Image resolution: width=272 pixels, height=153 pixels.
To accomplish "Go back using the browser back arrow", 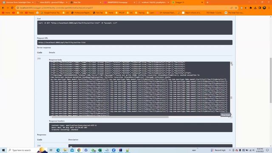I will pos(3,8).
